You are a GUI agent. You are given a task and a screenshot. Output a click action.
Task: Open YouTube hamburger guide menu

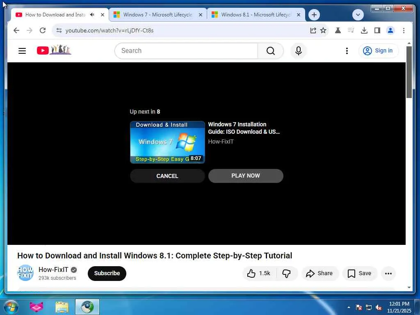point(22,50)
